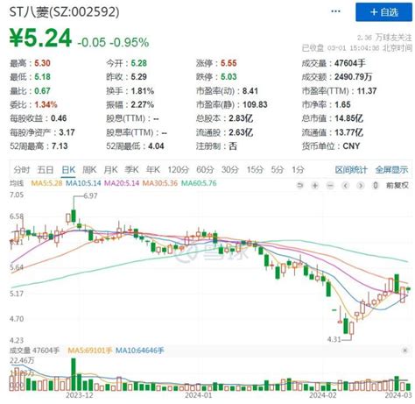Open 区间统计 range statistics
This screenshot has height=404, width=415.
[351, 170]
